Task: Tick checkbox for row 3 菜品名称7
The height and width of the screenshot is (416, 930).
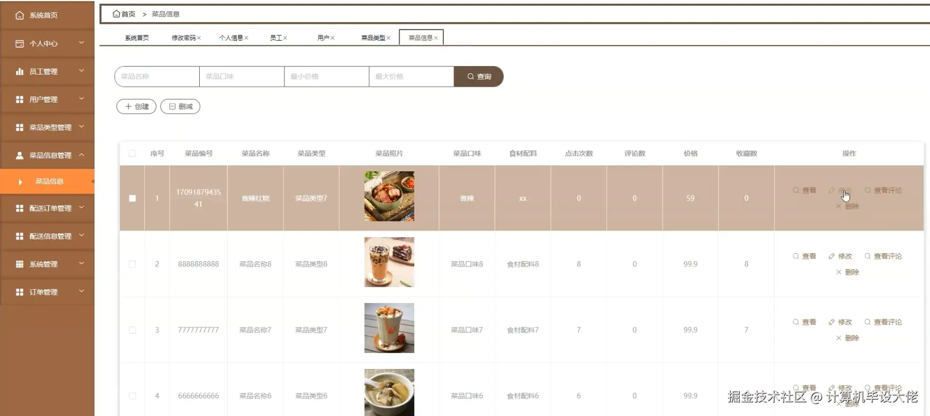Action: (x=132, y=330)
